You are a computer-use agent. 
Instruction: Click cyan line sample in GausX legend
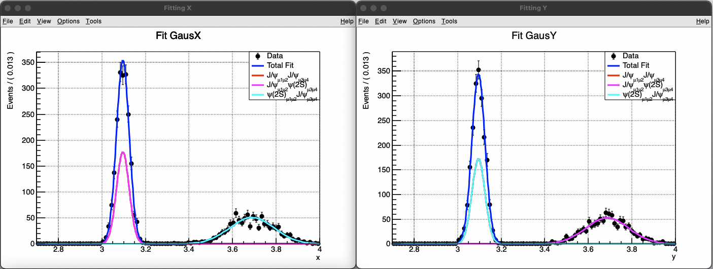(258, 95)
